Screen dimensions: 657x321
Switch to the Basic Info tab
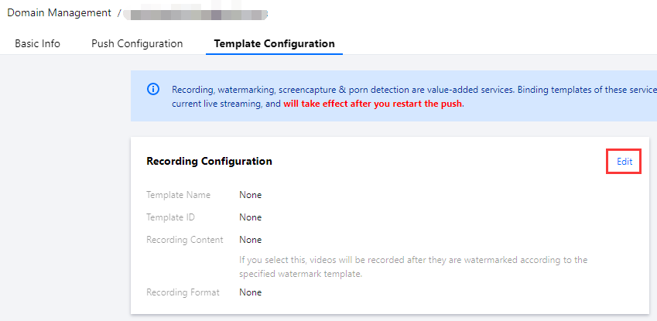(x=37, y=43)
